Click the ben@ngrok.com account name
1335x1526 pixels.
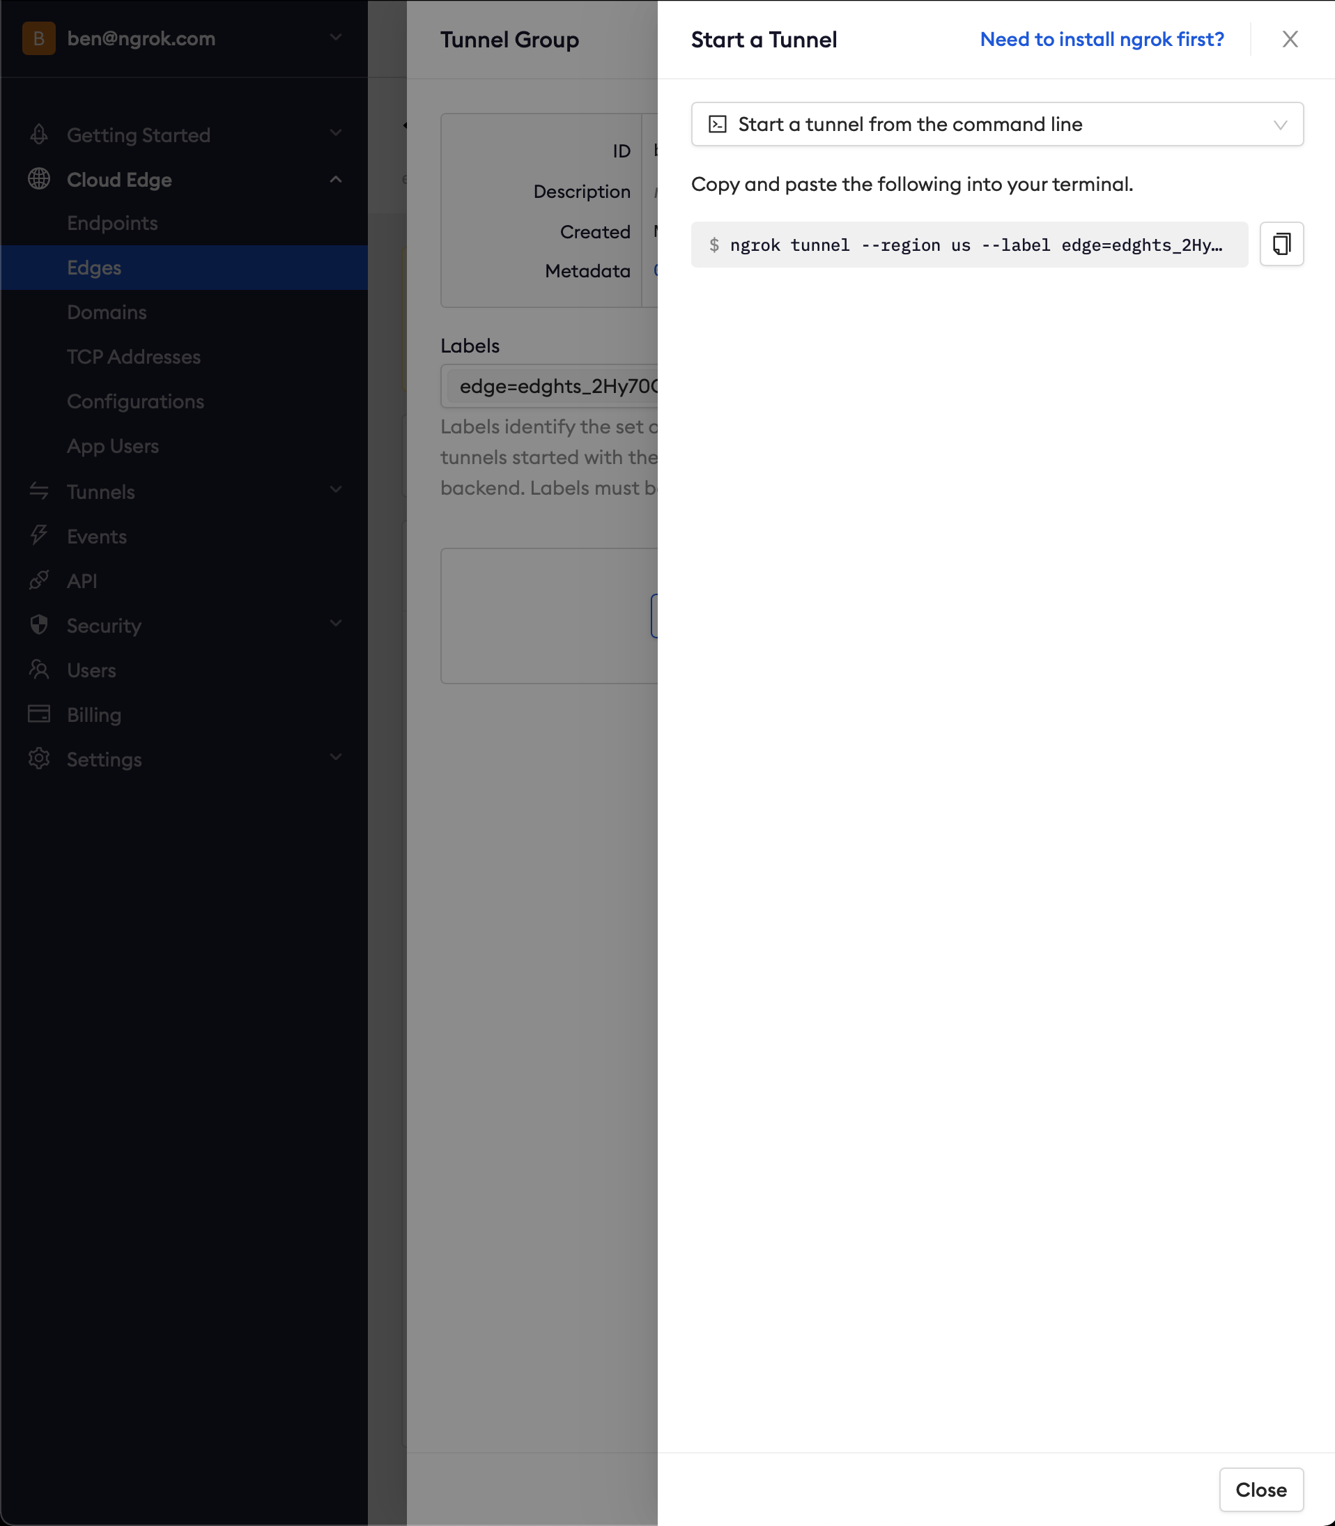pyautogui.click(x=141, y=39)
